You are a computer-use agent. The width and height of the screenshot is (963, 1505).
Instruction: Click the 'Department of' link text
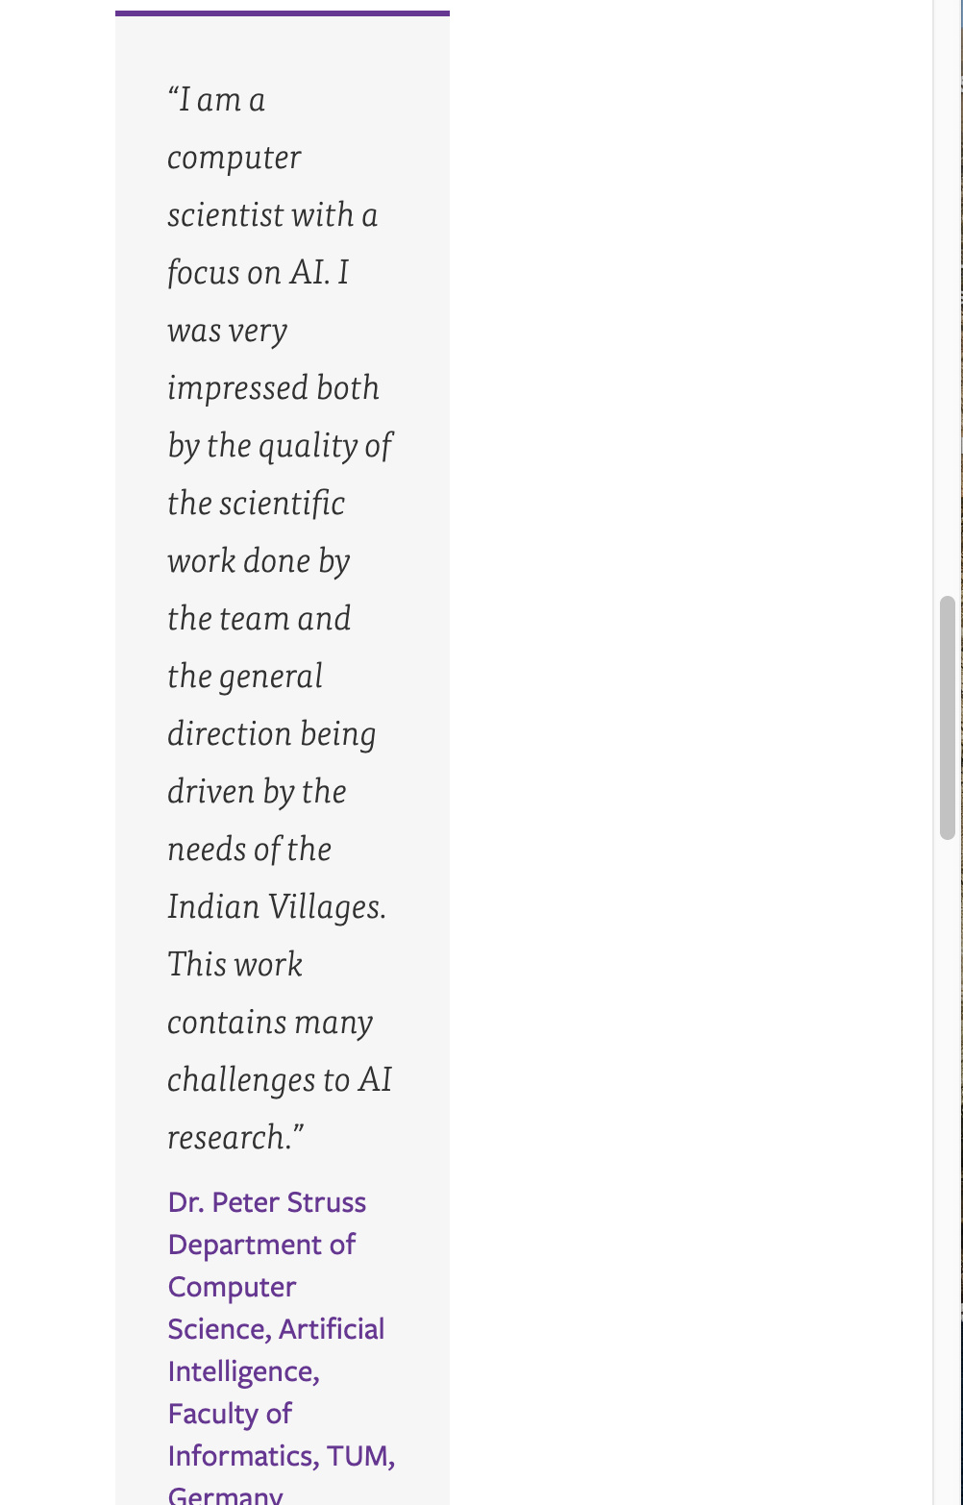coord(261,1245)
